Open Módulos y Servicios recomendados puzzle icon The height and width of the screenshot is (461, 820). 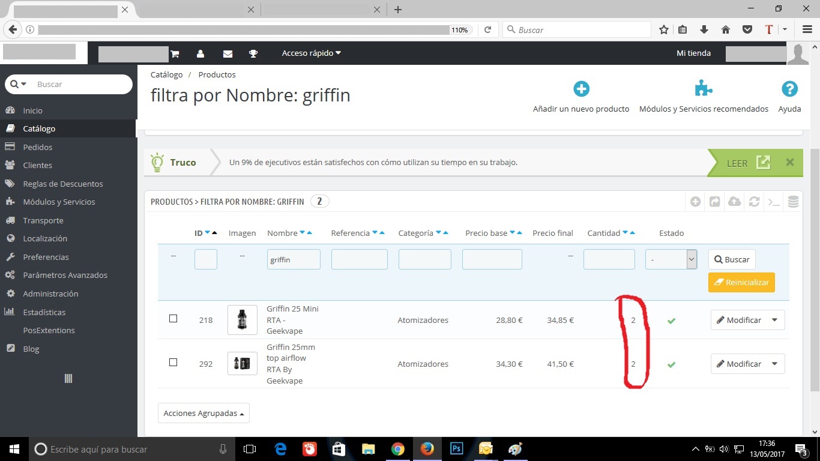pyautogui.click(x=704, y=89)
